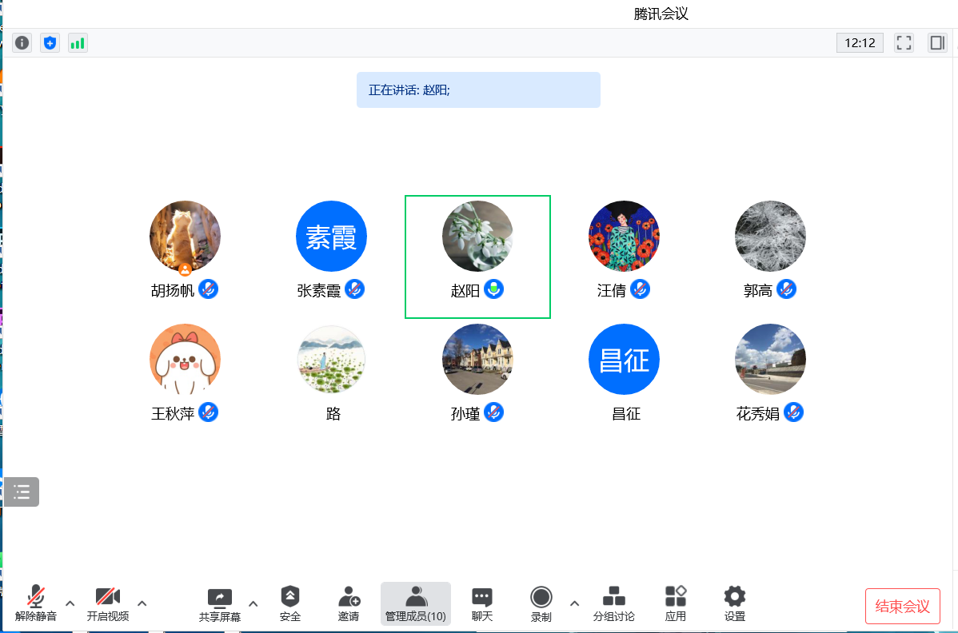
Task: Enter full screen mode
Action: [904, 42]
